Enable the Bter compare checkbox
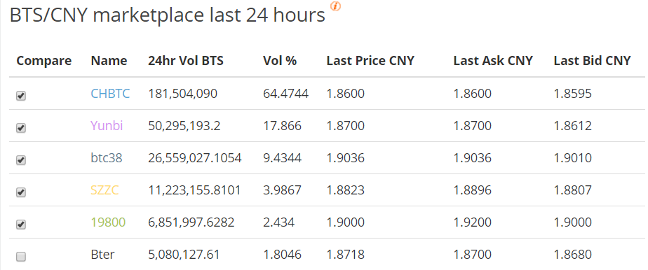 click(x=20, y=257)
